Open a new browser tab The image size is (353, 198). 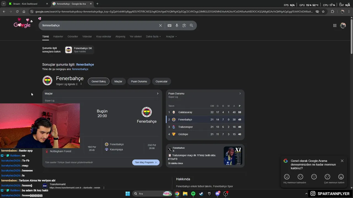click(97, 4)
